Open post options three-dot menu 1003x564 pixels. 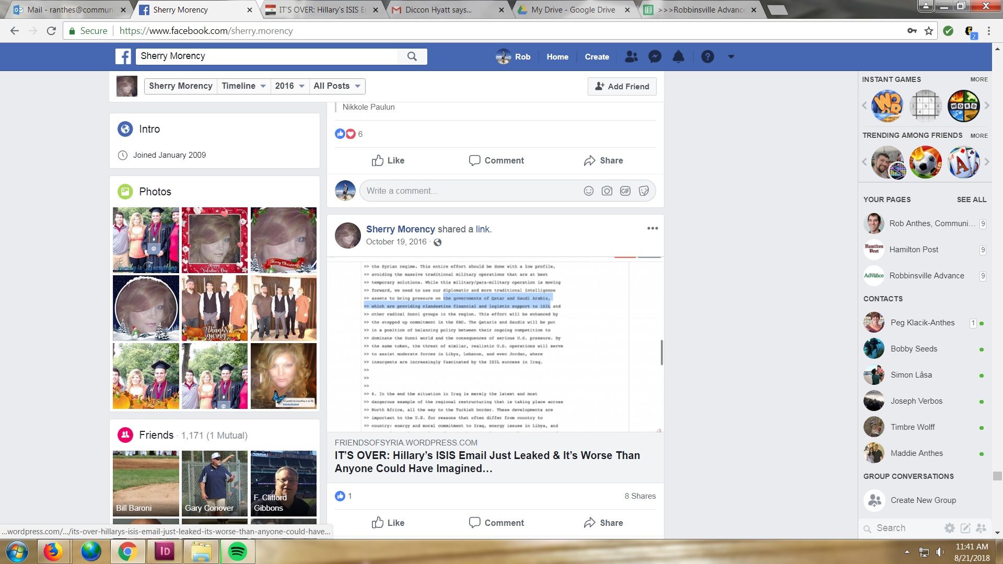pyautogui.click(x=652, y=228)
